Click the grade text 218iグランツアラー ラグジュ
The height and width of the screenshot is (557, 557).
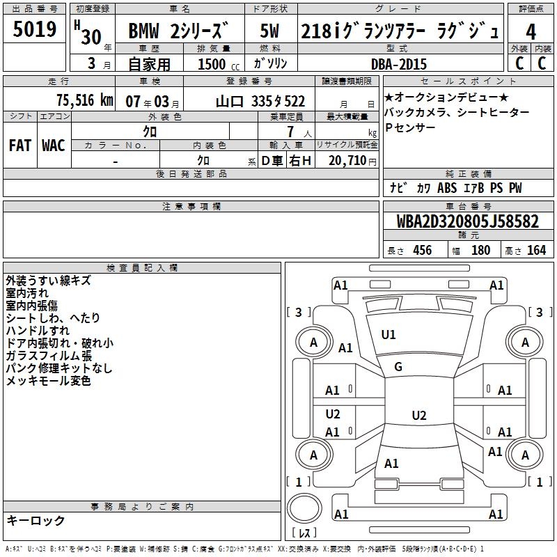(x=400, y=31)
